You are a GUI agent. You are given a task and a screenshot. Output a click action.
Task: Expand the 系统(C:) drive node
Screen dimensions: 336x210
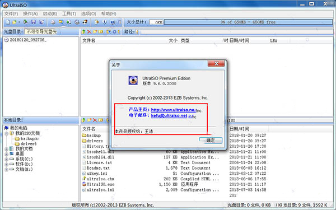[6, 159]
